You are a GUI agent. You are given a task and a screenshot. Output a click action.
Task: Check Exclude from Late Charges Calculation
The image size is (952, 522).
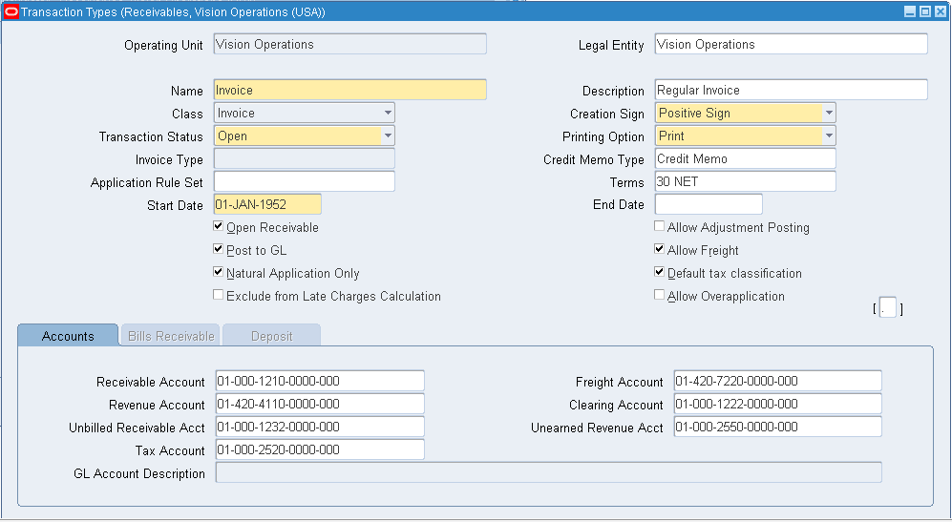(x=219, y=296)
